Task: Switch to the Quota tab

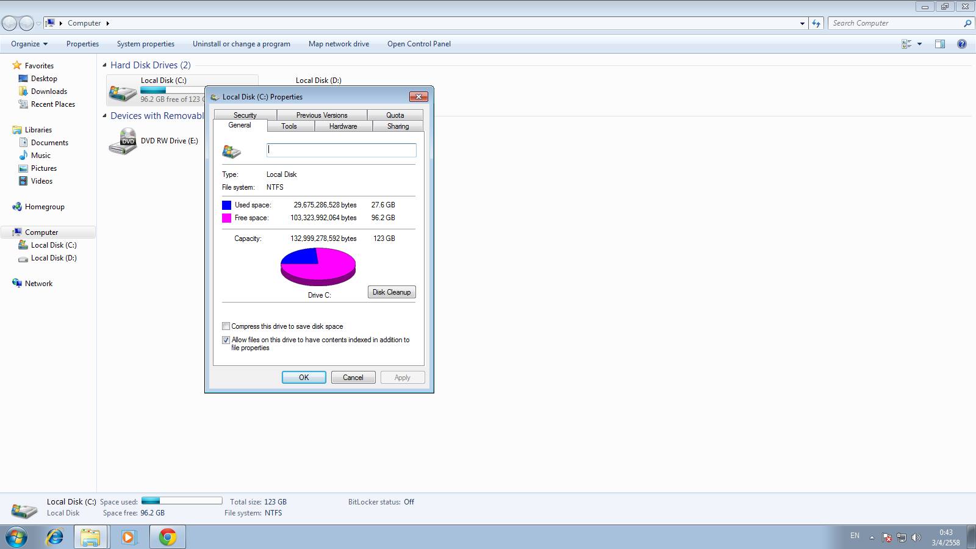Action: coord(395,115)
